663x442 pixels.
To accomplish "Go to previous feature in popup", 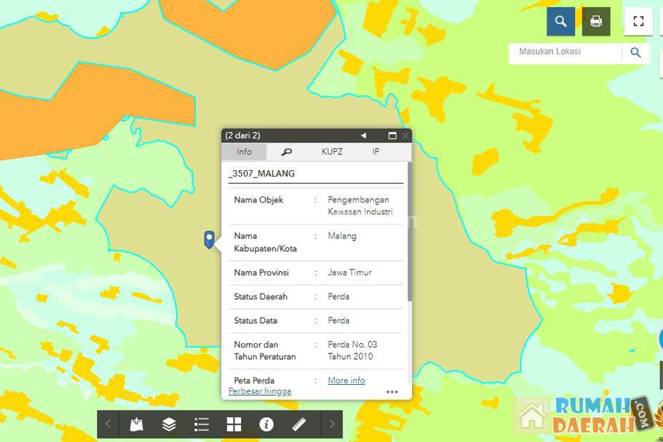I will tap(363, 135).
